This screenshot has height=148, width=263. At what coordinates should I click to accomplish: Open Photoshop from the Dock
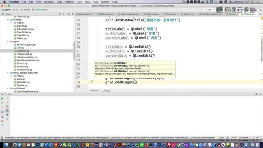[x=37, y=145]
